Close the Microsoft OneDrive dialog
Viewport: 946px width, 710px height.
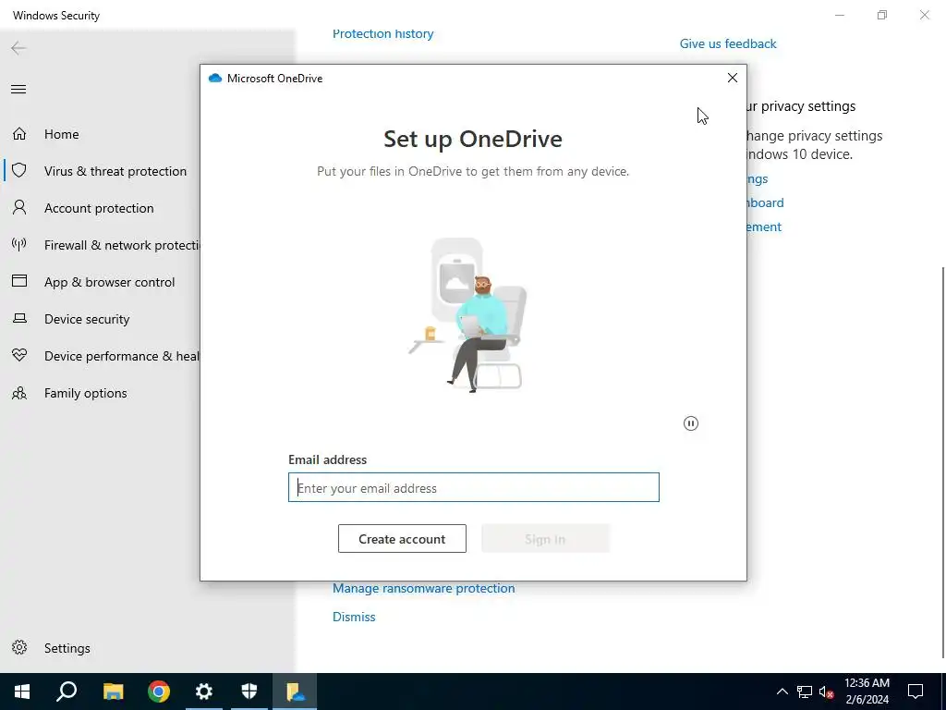pyautogui.click(x=733, y=78)
